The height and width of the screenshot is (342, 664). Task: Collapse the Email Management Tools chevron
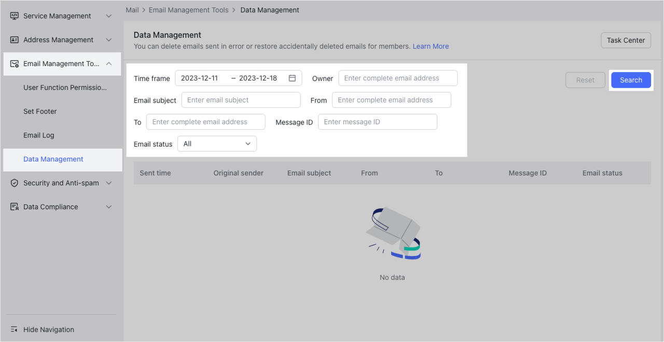109,64
